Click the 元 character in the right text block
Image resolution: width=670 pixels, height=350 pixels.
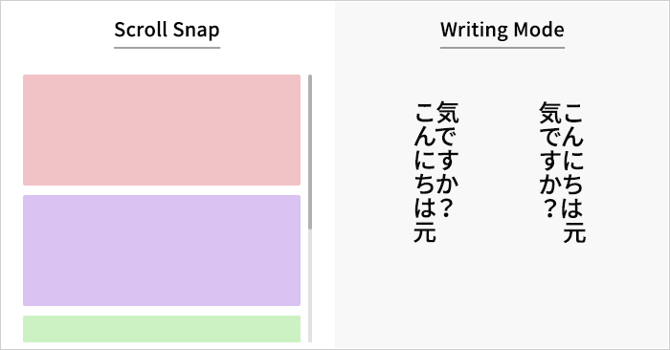[x=574, y=231]
